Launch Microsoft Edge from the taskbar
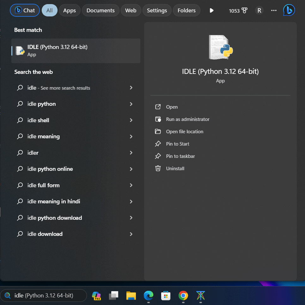The width and height of the screenshot is (305, 305). coord(148,296)
